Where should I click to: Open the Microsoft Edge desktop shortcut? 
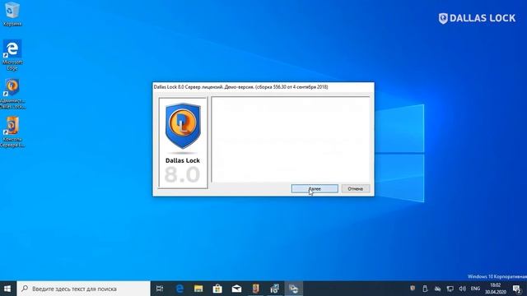pyautogui.click(x=12, y=55)
